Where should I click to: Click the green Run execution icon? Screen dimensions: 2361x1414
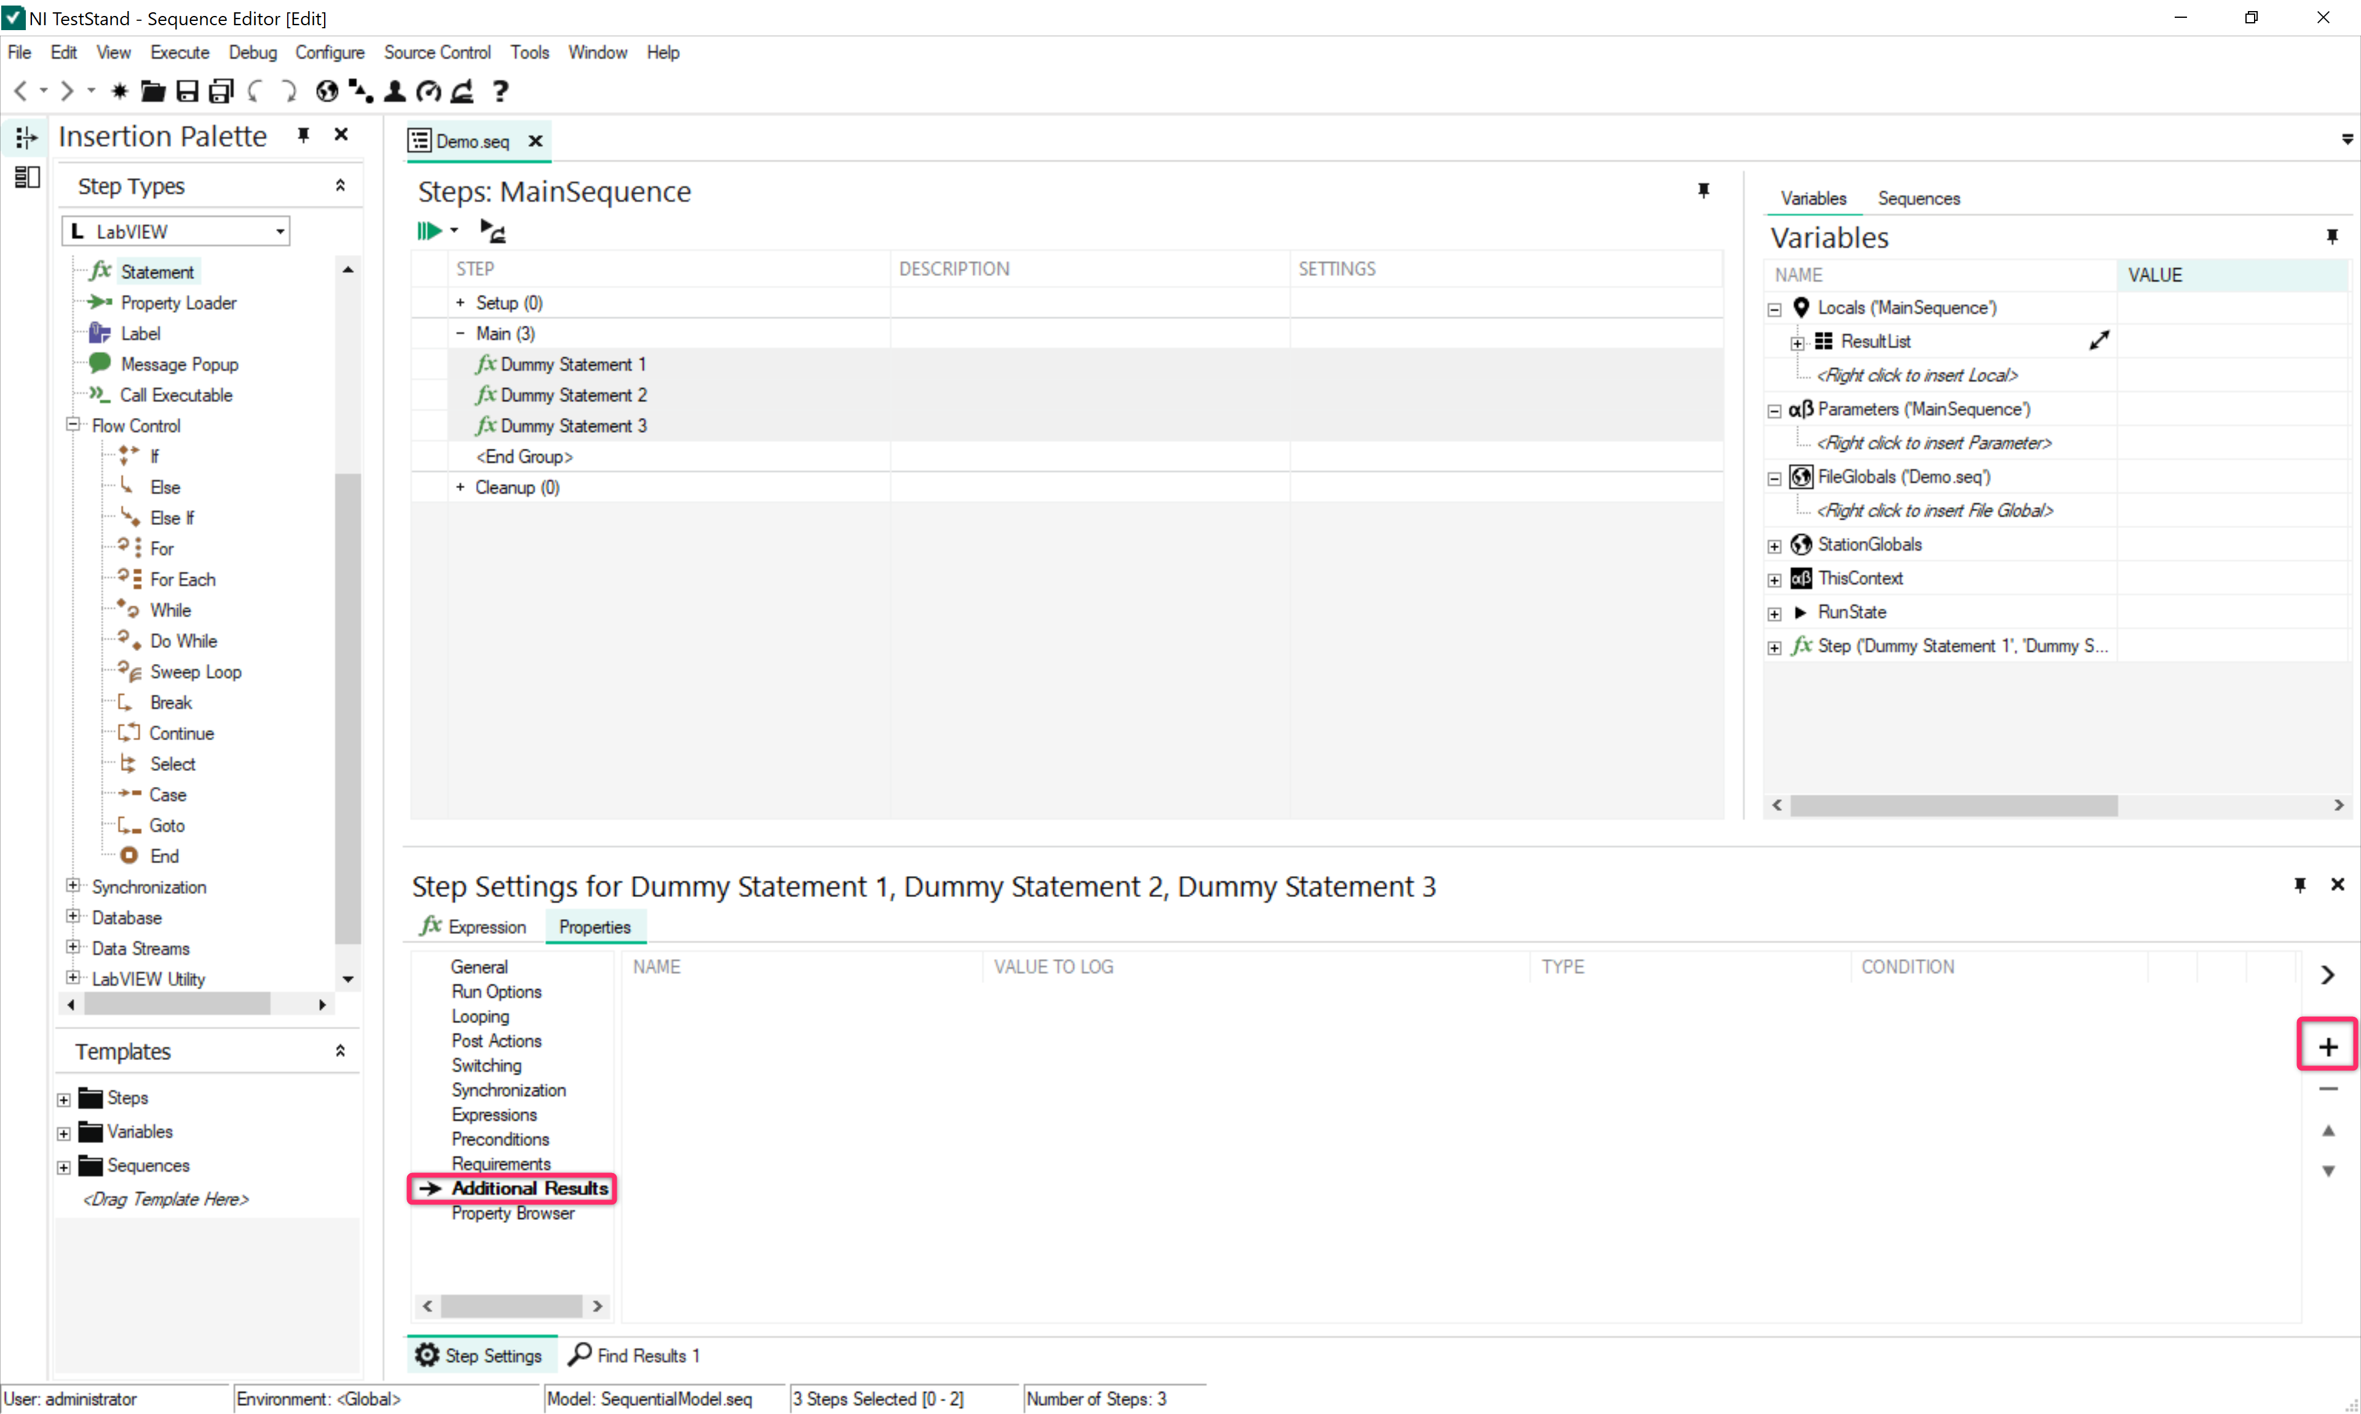click(429, 231)
